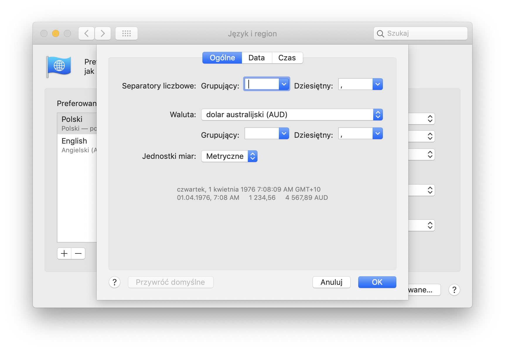Click the back navigation arrow
Screen dimensions: 505x351
click(x=86, y=33)
